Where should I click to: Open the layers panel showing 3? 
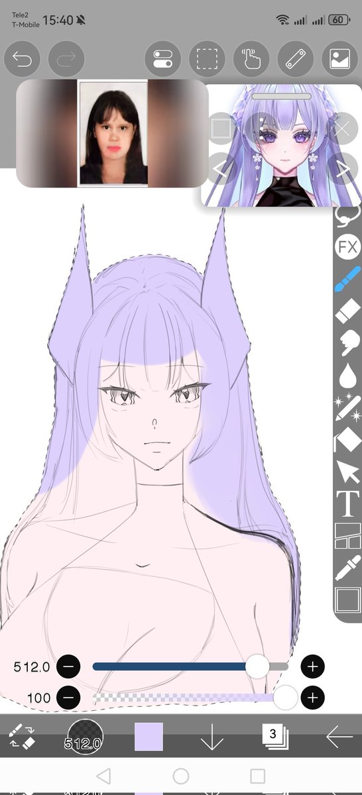pyautogui.click(x=274, y=737)
